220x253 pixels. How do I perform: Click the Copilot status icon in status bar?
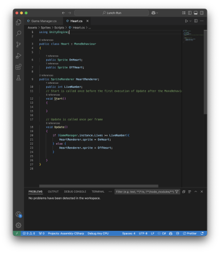170,234
